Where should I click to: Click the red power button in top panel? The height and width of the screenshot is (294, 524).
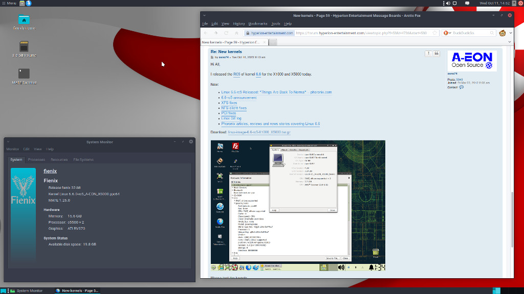pos(520,3)
